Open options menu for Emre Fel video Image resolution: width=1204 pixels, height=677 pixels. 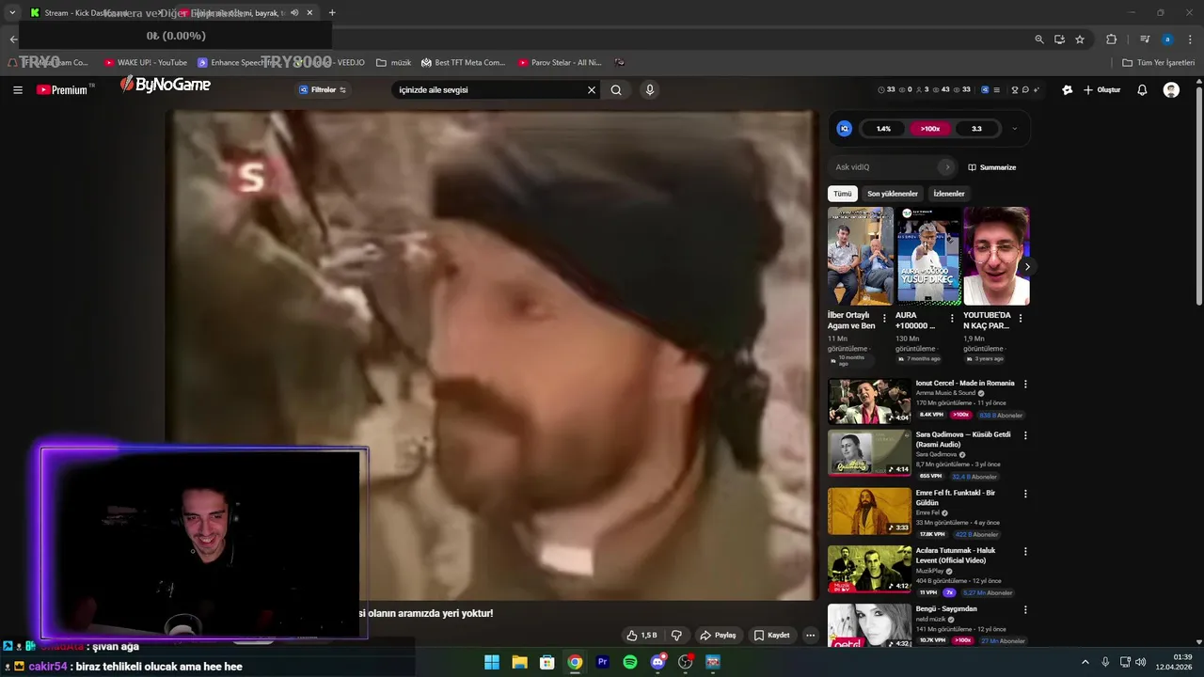click(x=1025, y=494)
